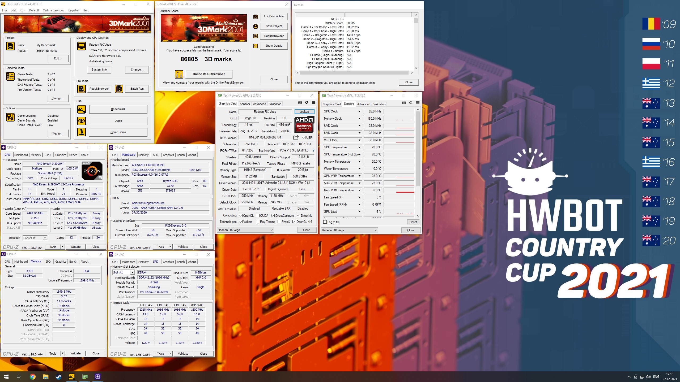The width and height of the screenshot is (680, 382).
Task: Toggle the UEFI checkbox in GPU-Z
Action: 304,138
